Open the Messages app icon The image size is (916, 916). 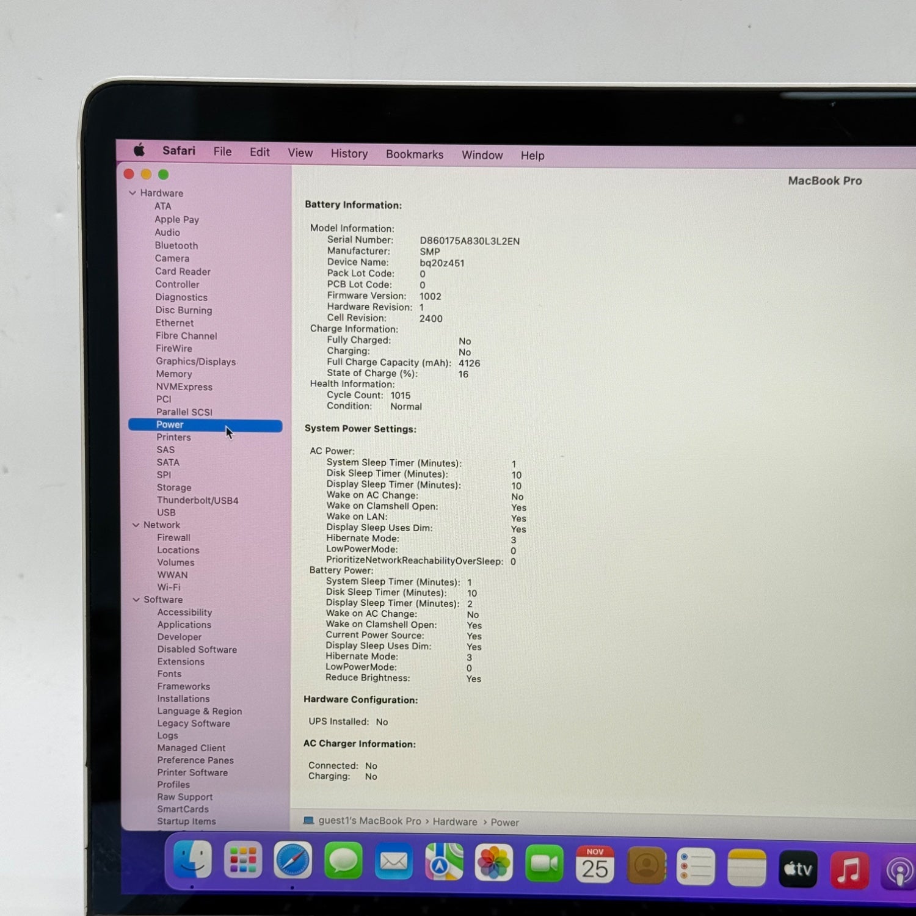coord(343,861)
